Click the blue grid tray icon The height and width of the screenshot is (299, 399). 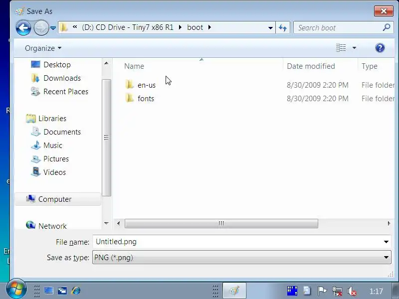tap(292, 291)
